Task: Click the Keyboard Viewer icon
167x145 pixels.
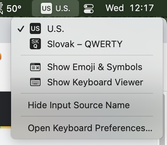Action: 35,82
